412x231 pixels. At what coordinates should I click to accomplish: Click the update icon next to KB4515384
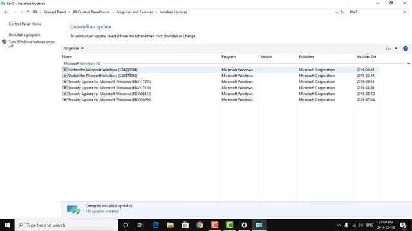pyautogui.click(x=65, y=70)
